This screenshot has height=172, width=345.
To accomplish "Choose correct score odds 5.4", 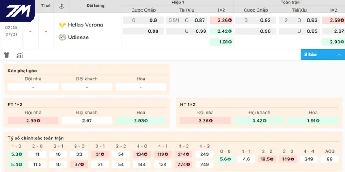I will pos(16,164).
